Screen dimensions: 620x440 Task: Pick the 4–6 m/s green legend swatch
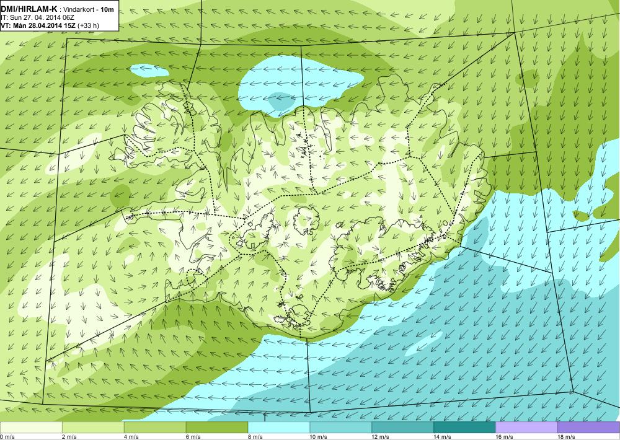[x=155, y=428]
